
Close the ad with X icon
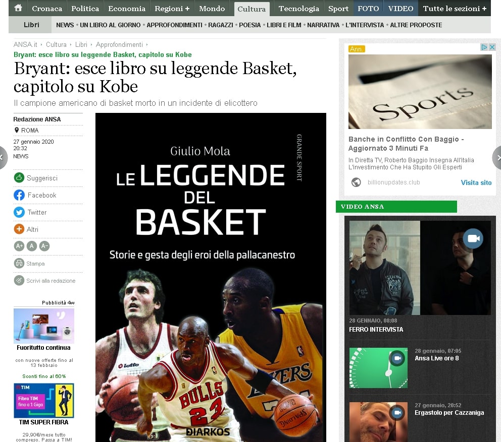492,47
